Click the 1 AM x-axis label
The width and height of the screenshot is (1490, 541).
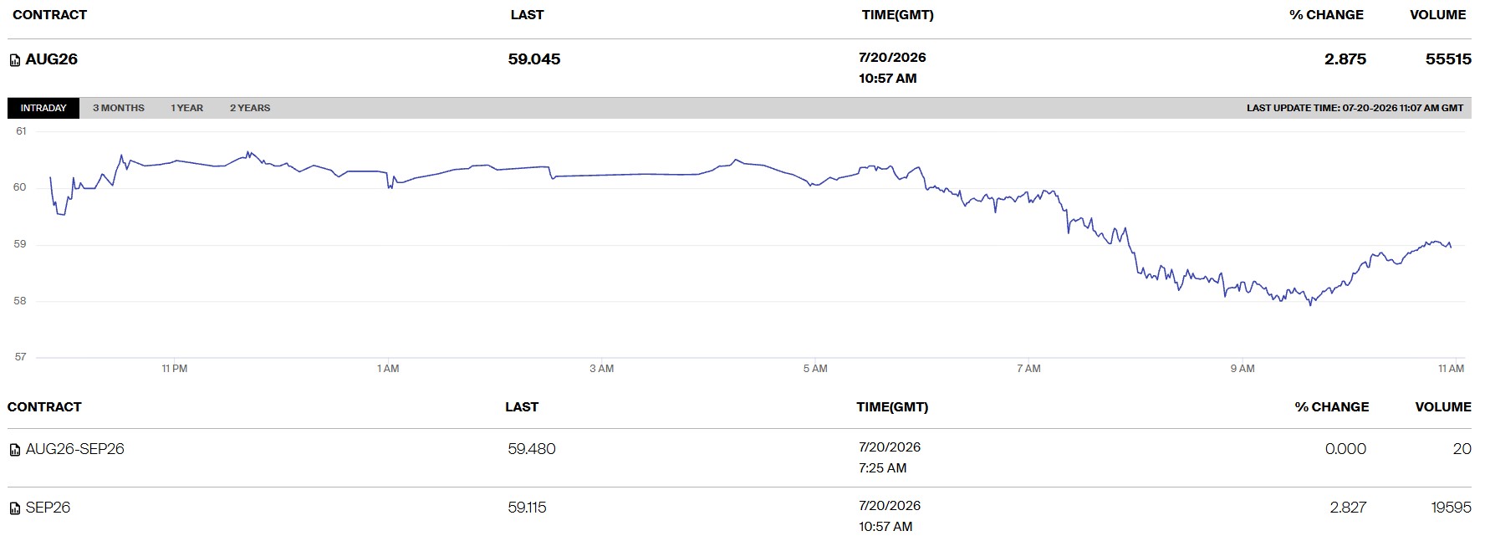388,369
